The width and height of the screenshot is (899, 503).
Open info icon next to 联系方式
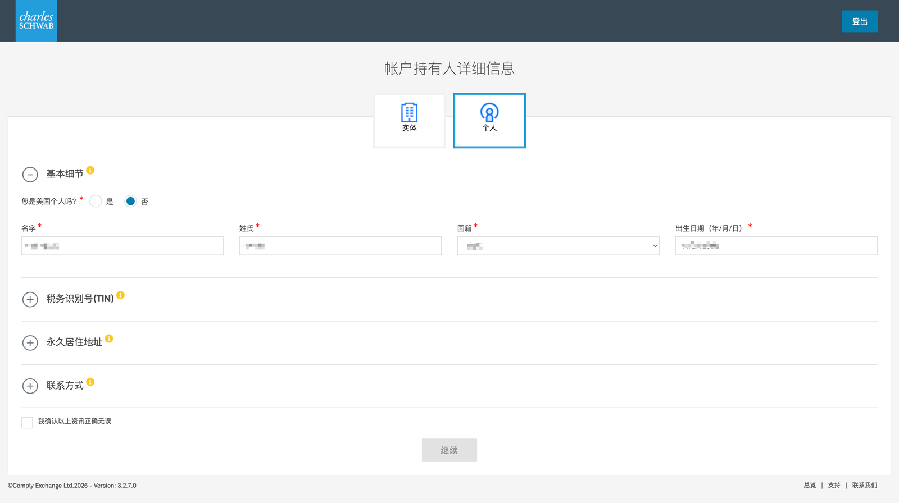[90, 382]
